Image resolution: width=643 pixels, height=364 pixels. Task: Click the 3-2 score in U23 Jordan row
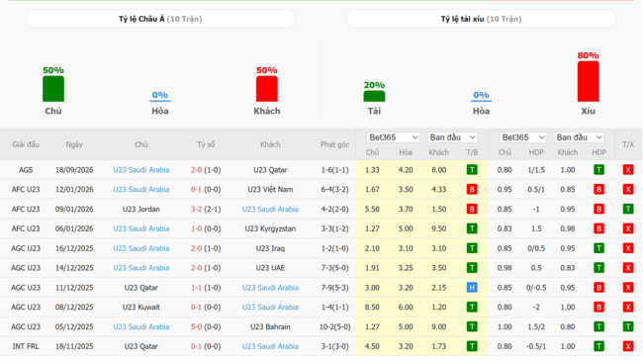pyautogui.click(x=197, y=209)
